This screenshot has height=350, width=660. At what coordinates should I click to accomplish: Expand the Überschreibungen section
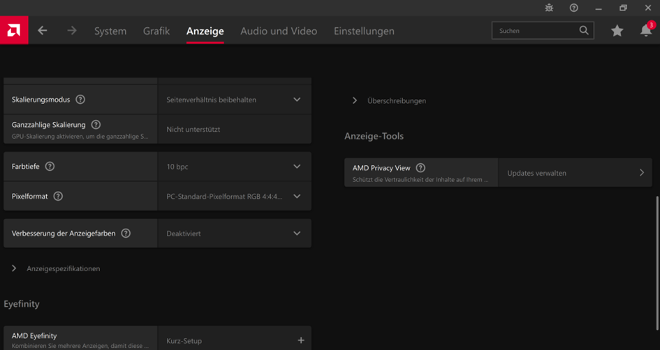pyautogui.click(x=388, y=101)
